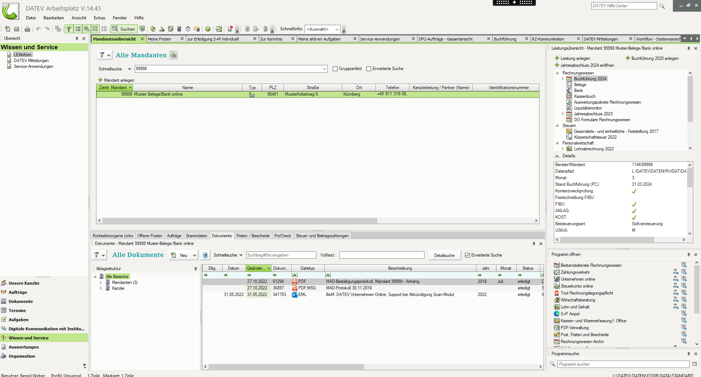Click the LEXinform icon in the toolbar
Screen dimensions: 701x377
(x=218, y=29)
